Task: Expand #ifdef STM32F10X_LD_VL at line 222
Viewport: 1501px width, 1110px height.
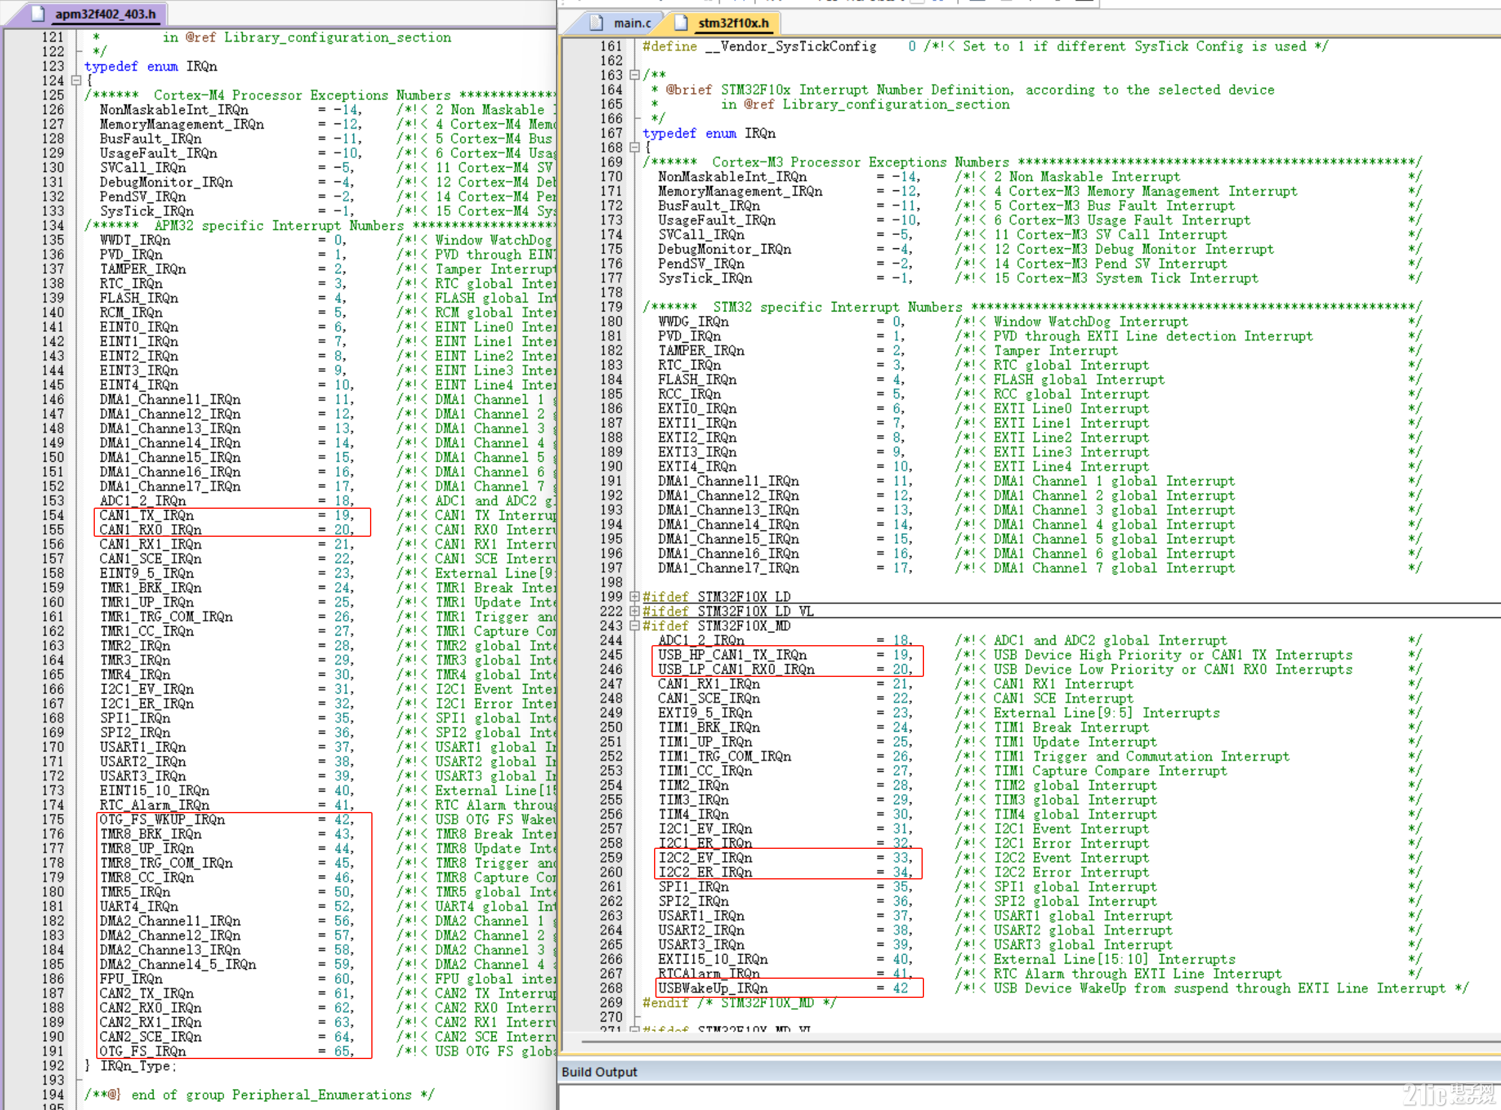Action: pyautogui.click(x=634, y=611)
